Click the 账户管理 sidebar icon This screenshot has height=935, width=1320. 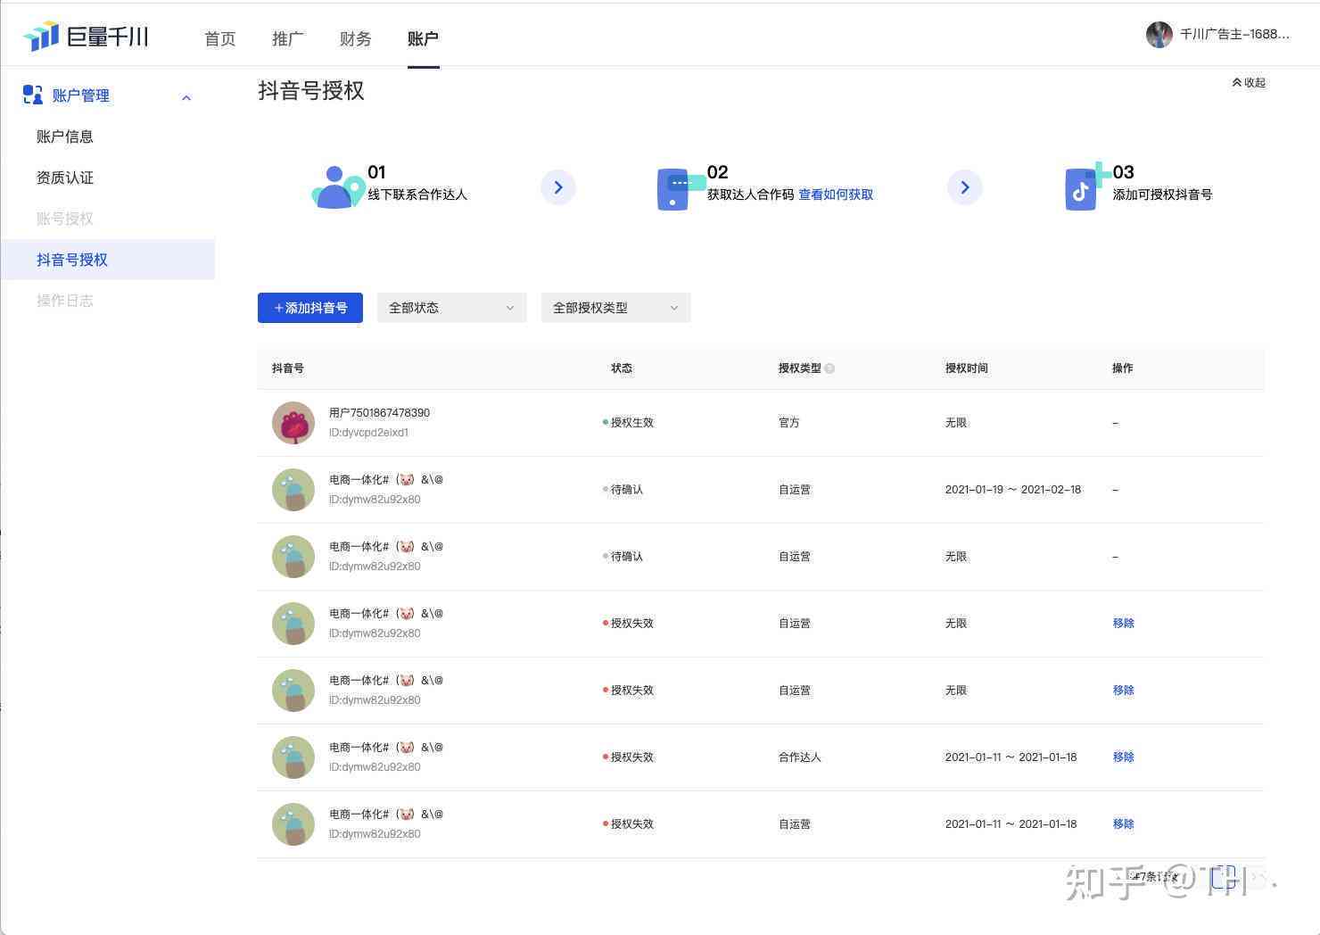[x=33, y=95]
